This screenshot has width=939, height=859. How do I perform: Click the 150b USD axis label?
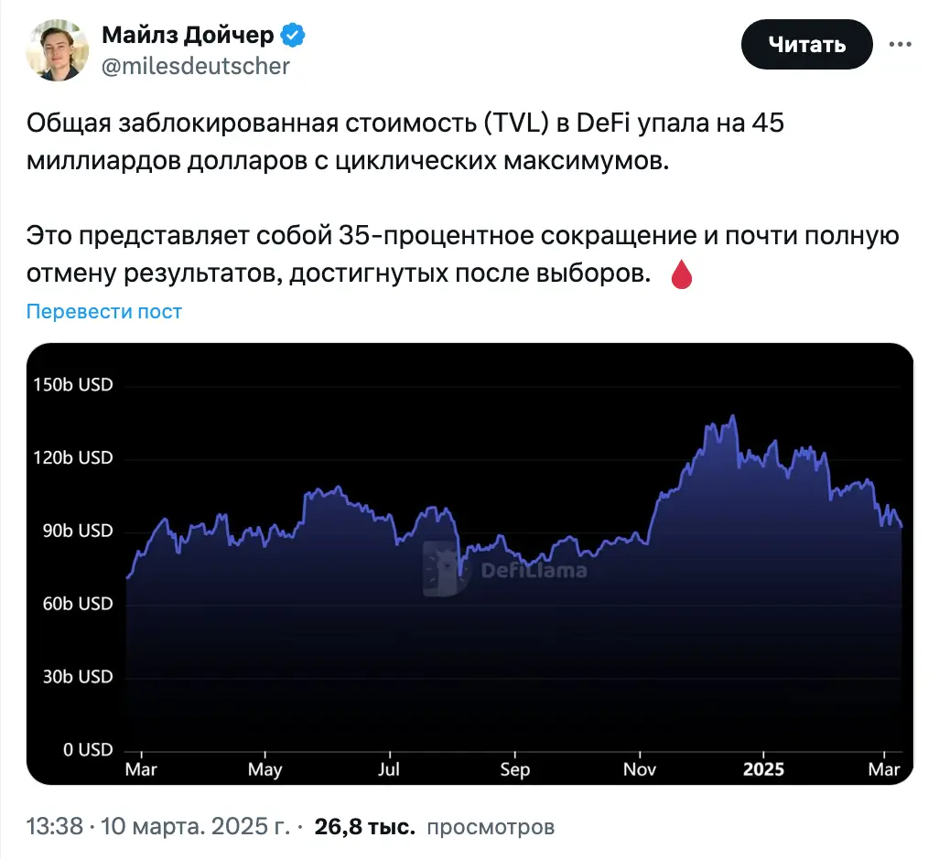point(73,384)
